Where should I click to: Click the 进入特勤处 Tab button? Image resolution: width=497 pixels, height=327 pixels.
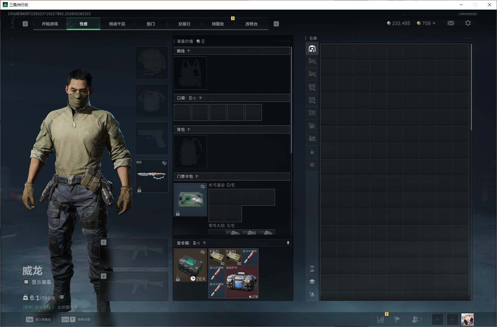click(38, 319)
